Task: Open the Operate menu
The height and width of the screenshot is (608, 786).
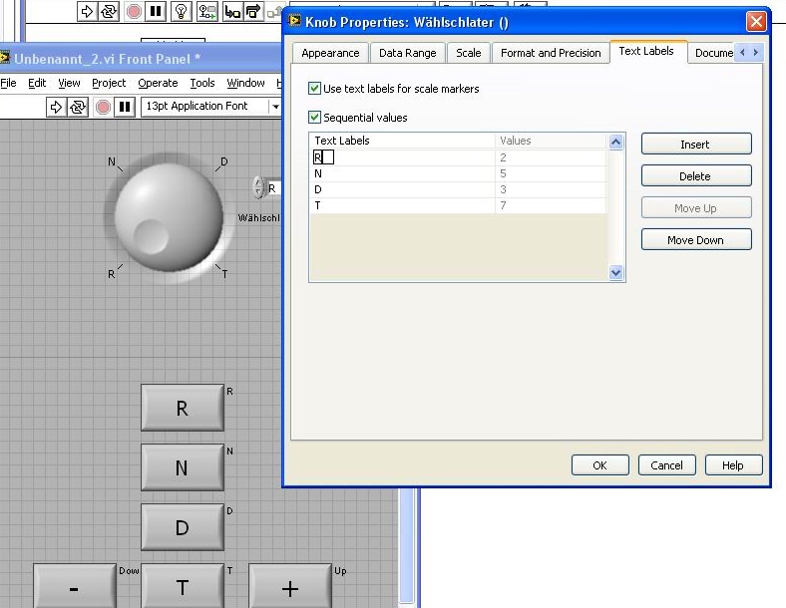Action: (x=158, y=83)
